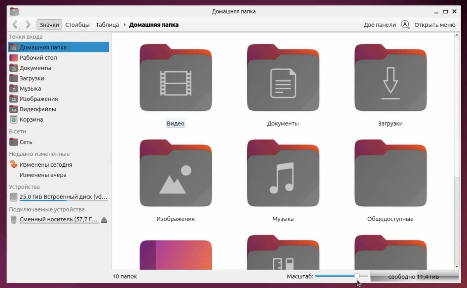The image size is (467, 288).
Task: Open the Общедоступные folder icon
Action: point(391,173)
